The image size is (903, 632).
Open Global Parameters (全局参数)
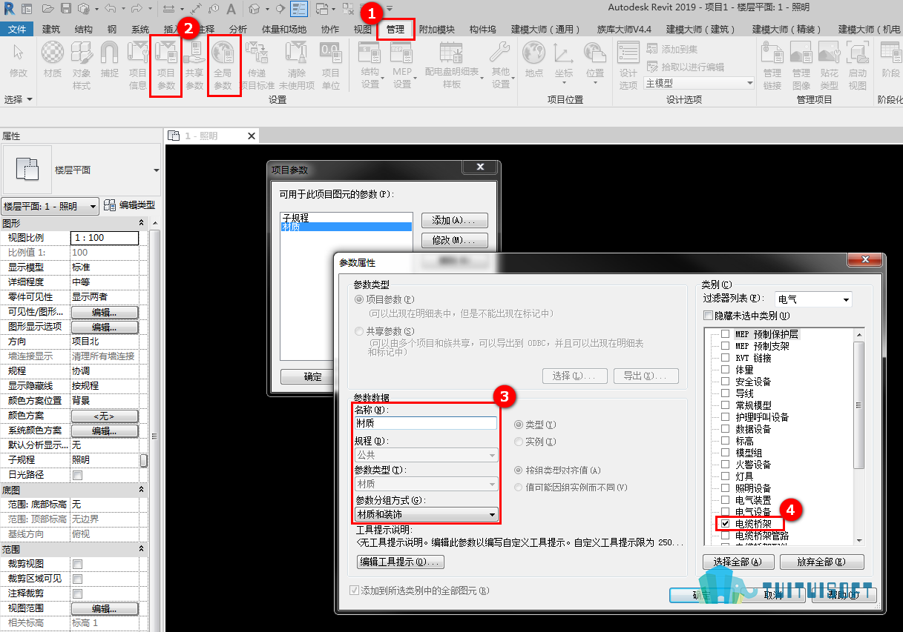click(x=223, y=65)
